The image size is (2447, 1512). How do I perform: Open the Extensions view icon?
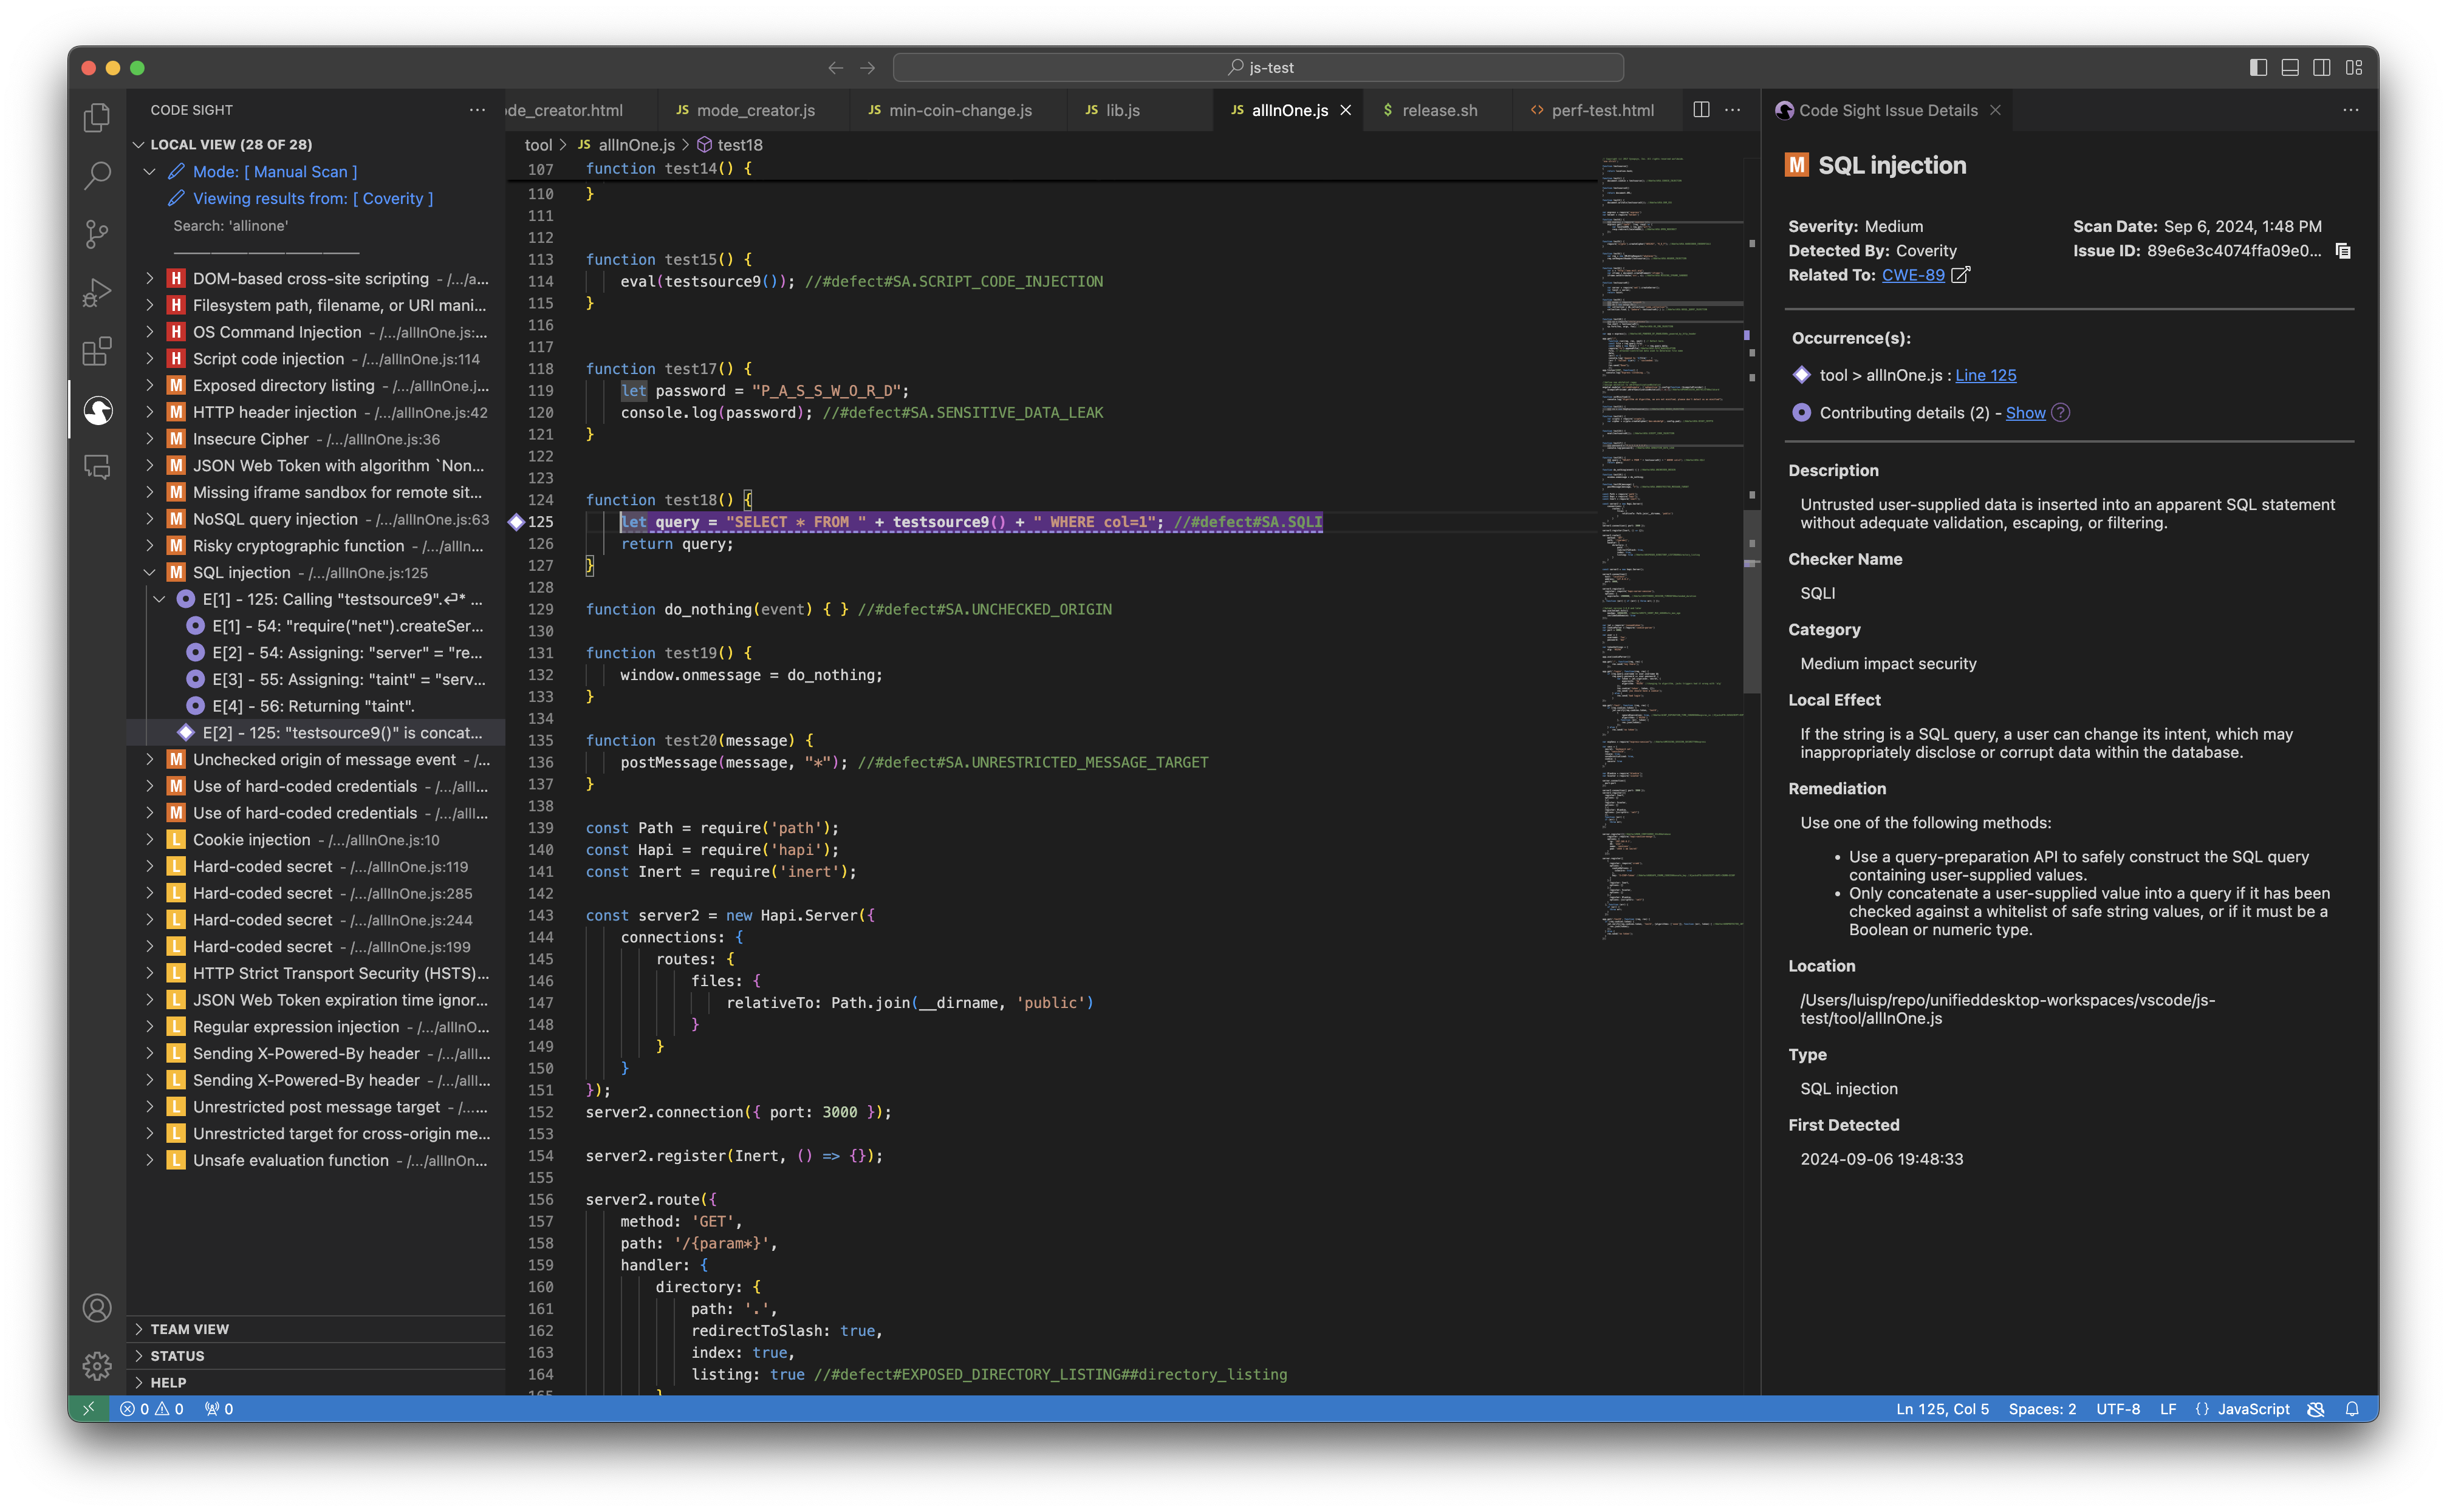click(97, 351)
